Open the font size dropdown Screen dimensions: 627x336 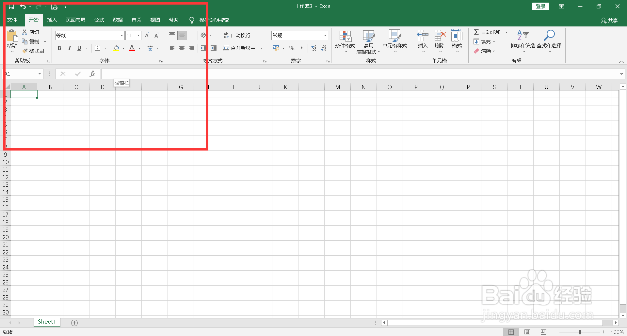click(138, 35)
